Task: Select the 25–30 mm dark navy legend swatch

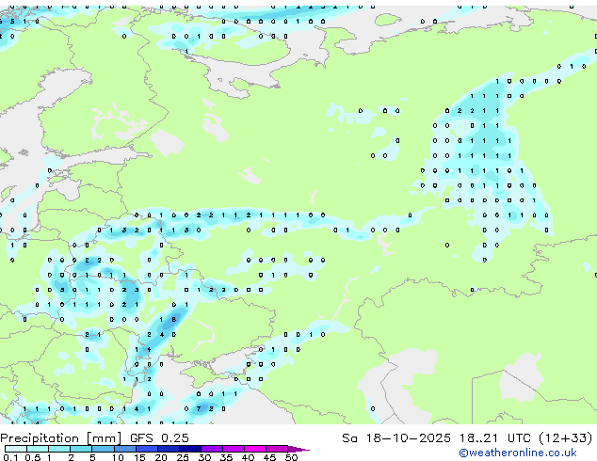Action: point(190,449)
